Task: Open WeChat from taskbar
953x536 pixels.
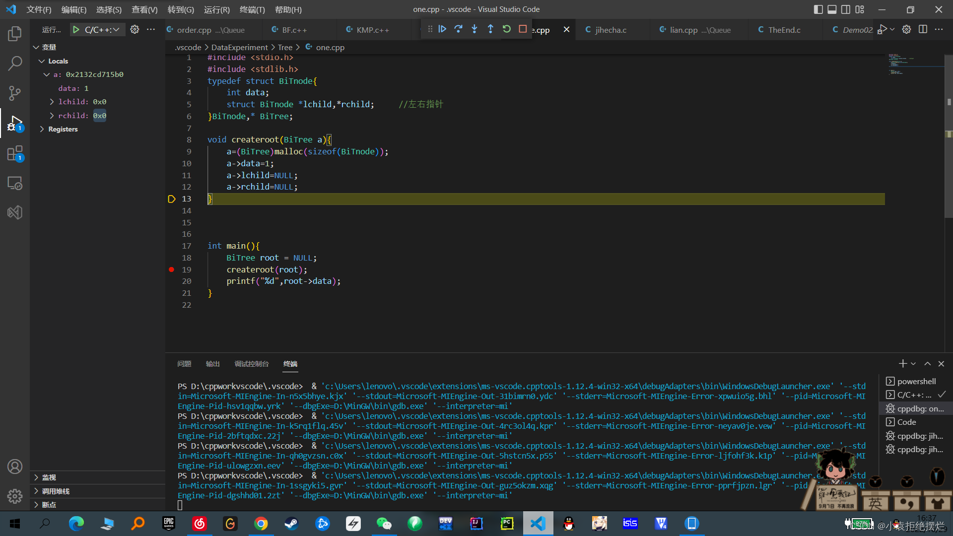Action: pyautogui.click(x=384, y=524)
